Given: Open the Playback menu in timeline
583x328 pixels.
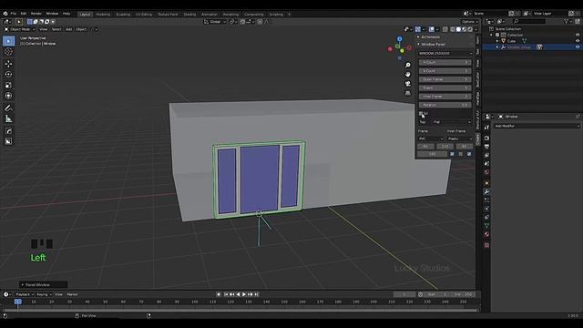Looking at the screenshot, I should click(x=25, y=294).
